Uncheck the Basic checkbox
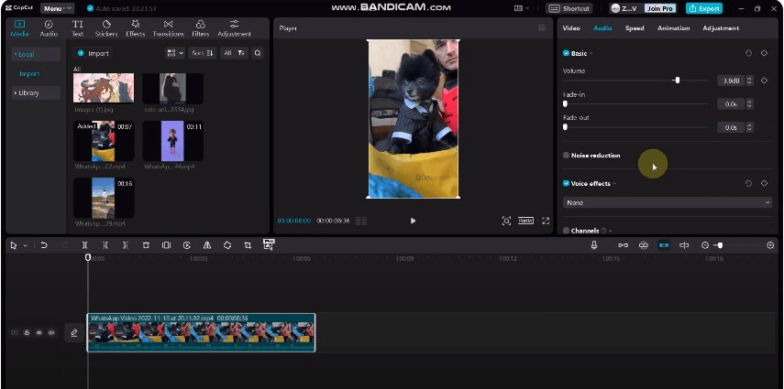 tap(566, 53)
